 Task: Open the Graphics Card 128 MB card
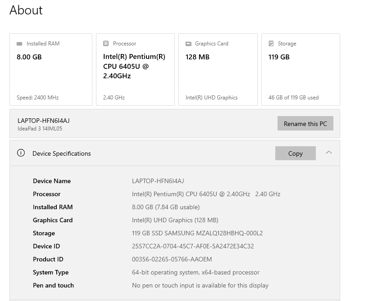point(218,69)
